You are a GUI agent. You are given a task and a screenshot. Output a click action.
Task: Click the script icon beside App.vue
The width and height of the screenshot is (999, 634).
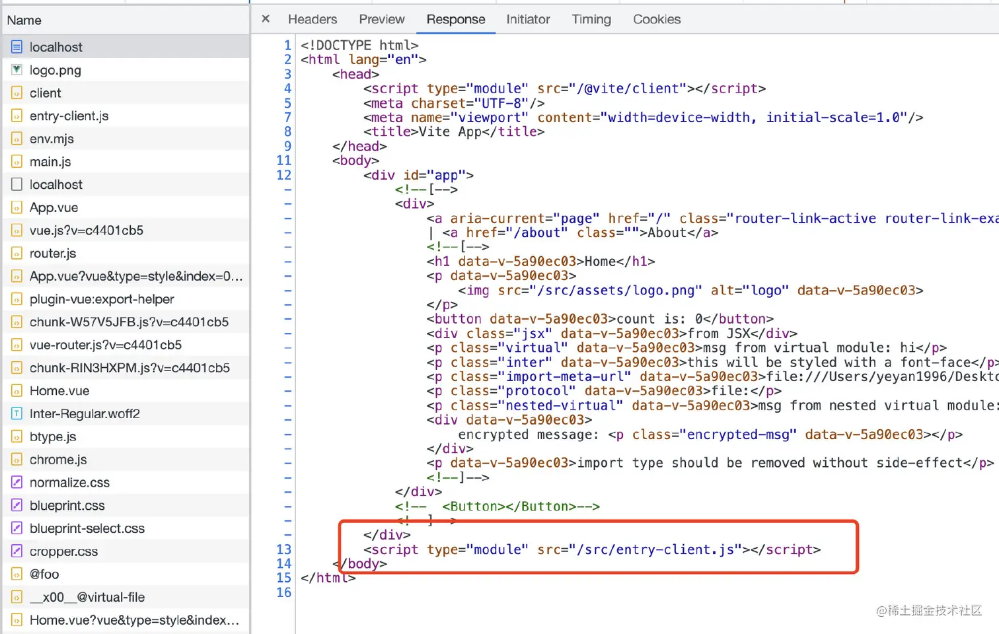[x=17, y=207]
